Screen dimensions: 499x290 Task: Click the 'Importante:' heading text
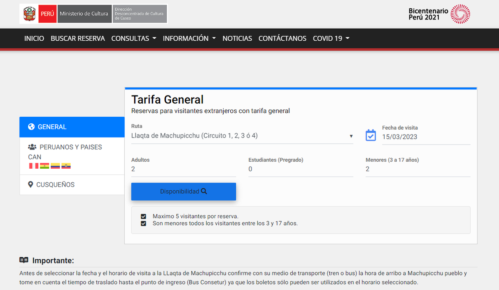click(x=53, y=261)
